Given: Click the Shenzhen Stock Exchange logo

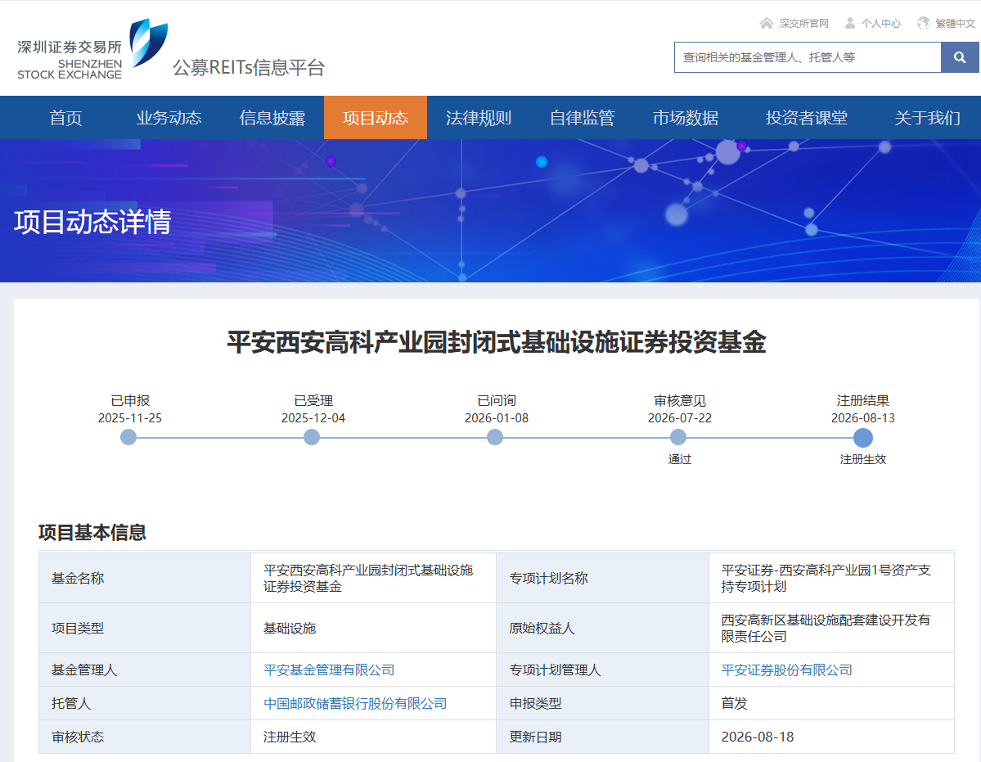Looking at the screenshot, I should click(92, 49).
